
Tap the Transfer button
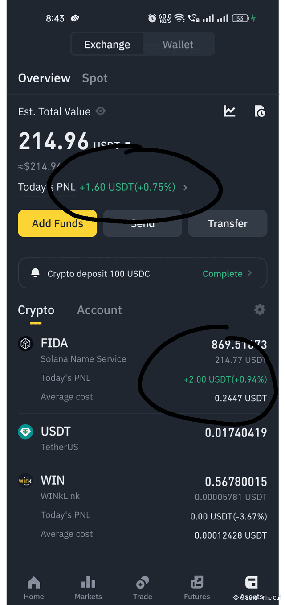point(228,223)
